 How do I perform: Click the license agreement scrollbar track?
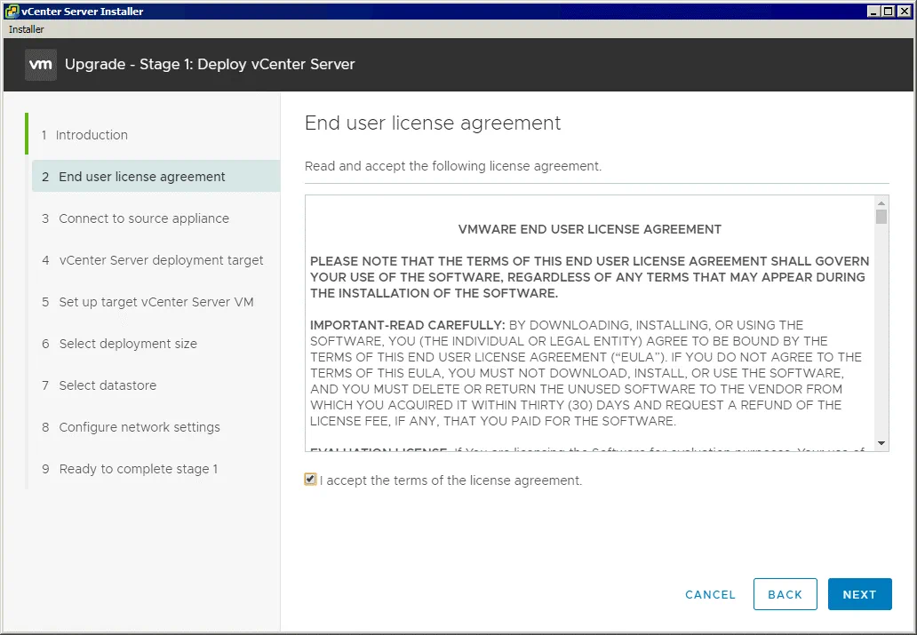tap(881, 337)
